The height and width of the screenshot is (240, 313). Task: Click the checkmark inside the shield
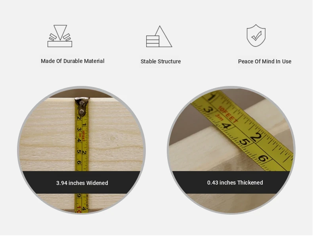(x=256, y=36)
